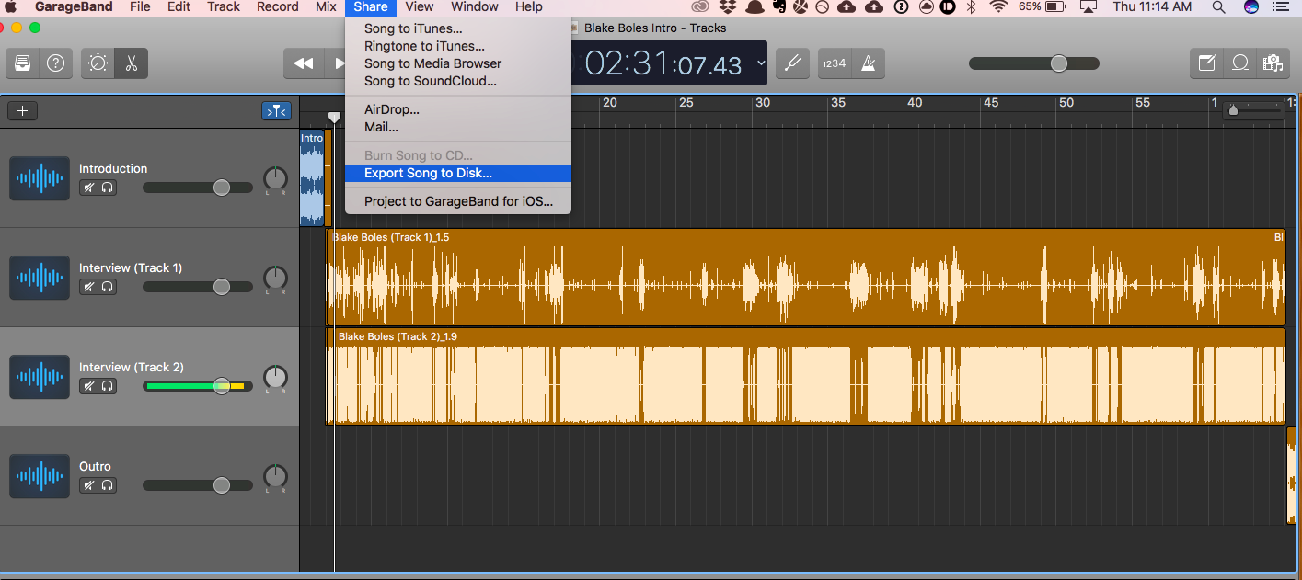Show Smart Controls dial button
The image size is (1302, 580).
98,63
